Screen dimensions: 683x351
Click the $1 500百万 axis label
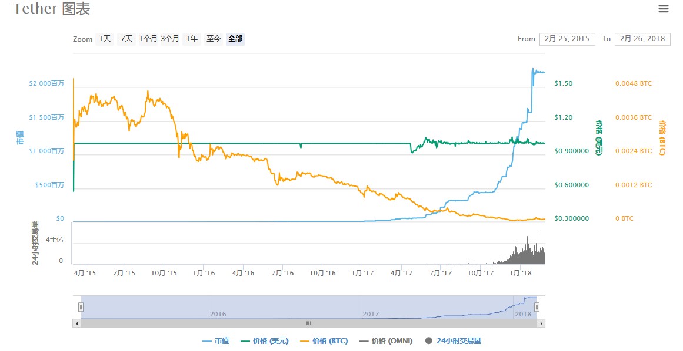[x=46, y=117]
